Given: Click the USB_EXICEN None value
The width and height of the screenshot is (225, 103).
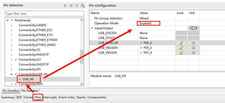Looking at the screenshot, I should (x=144, y=33).
